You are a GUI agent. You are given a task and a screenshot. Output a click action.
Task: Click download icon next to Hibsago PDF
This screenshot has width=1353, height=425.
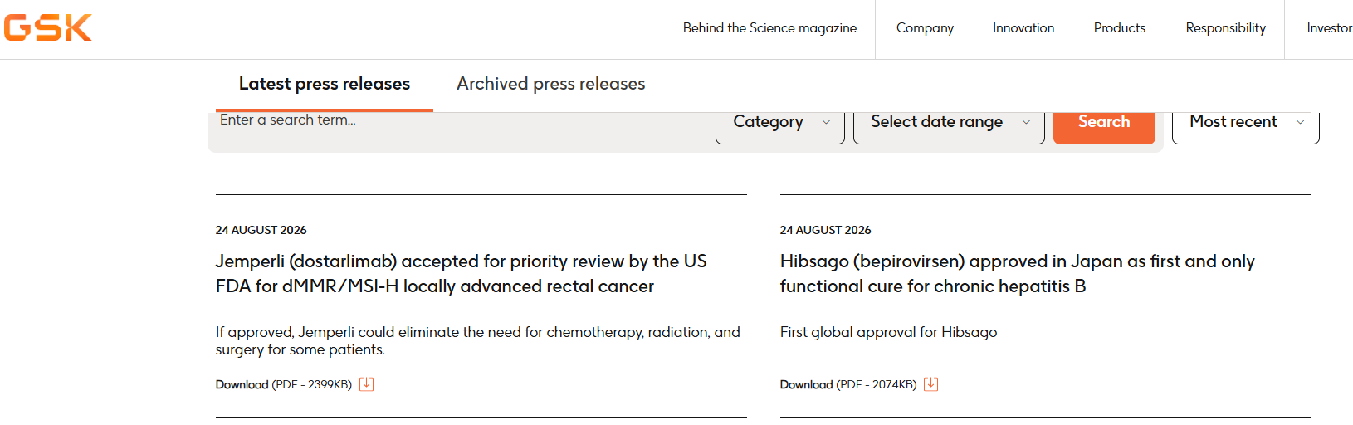[x=930, y=384]
